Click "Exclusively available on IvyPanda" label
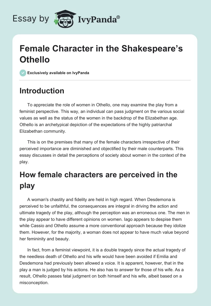Image resolution: width=211 pixels, height=306 pixels. click(x=59, y=73)
